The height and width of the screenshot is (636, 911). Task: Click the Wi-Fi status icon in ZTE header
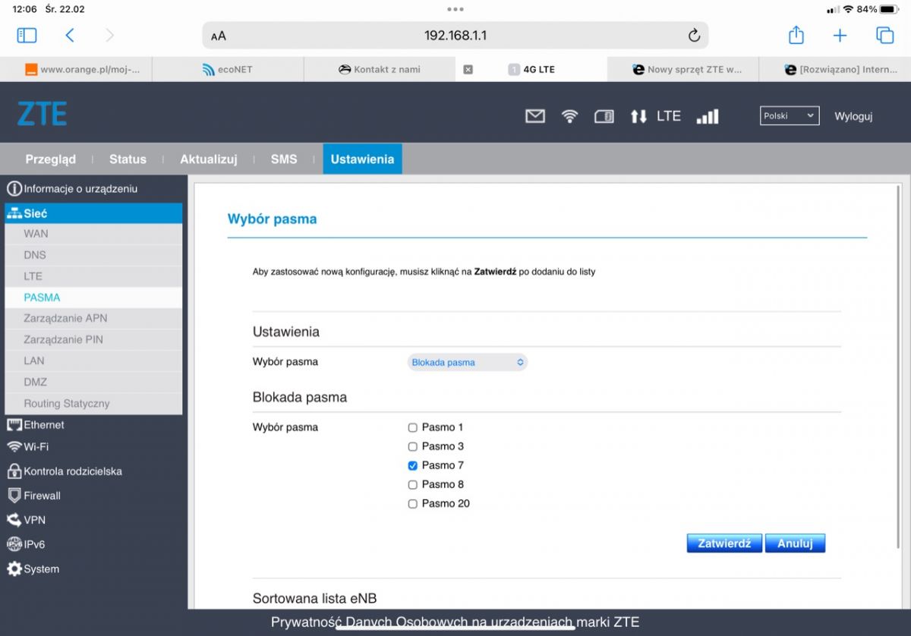coord(569,116)
